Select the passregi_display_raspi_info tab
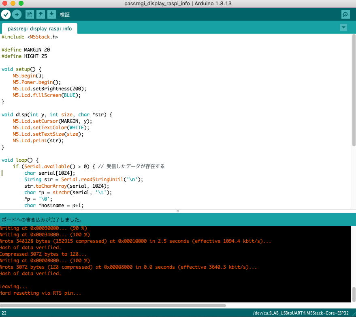The image size is (356, 317). click(x=40, y=29)
